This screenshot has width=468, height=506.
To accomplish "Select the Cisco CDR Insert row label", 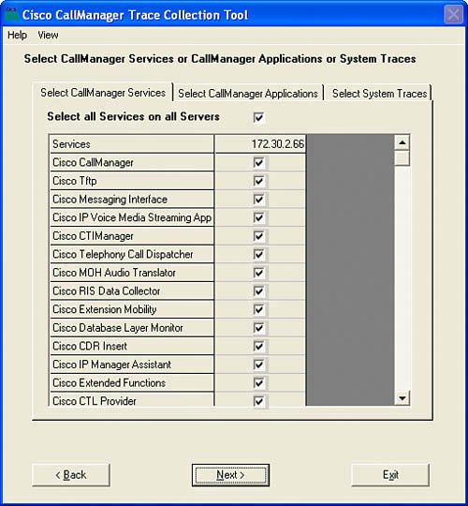I will [x=131, y=347].
